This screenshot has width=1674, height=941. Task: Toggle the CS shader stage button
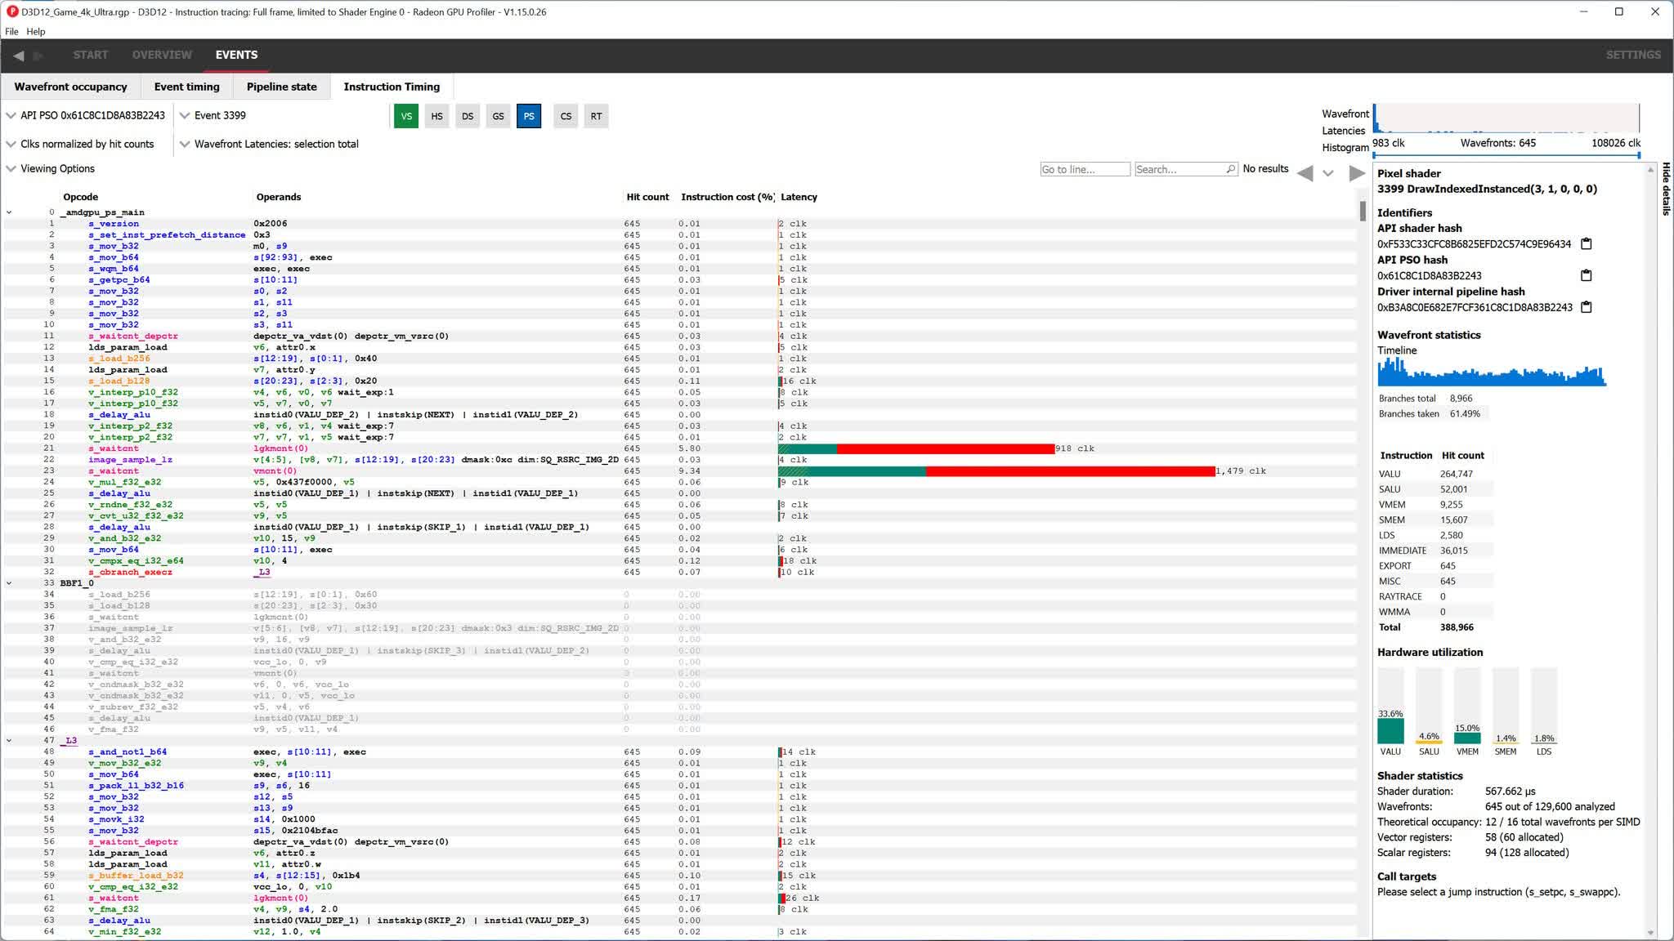[566, 116]
